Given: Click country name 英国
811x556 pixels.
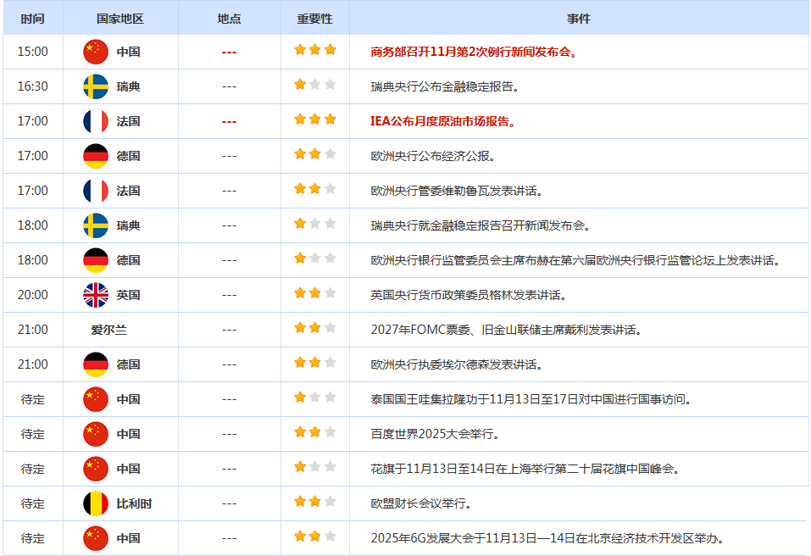Looking at the screenshot, I should [x=128, y=295].
